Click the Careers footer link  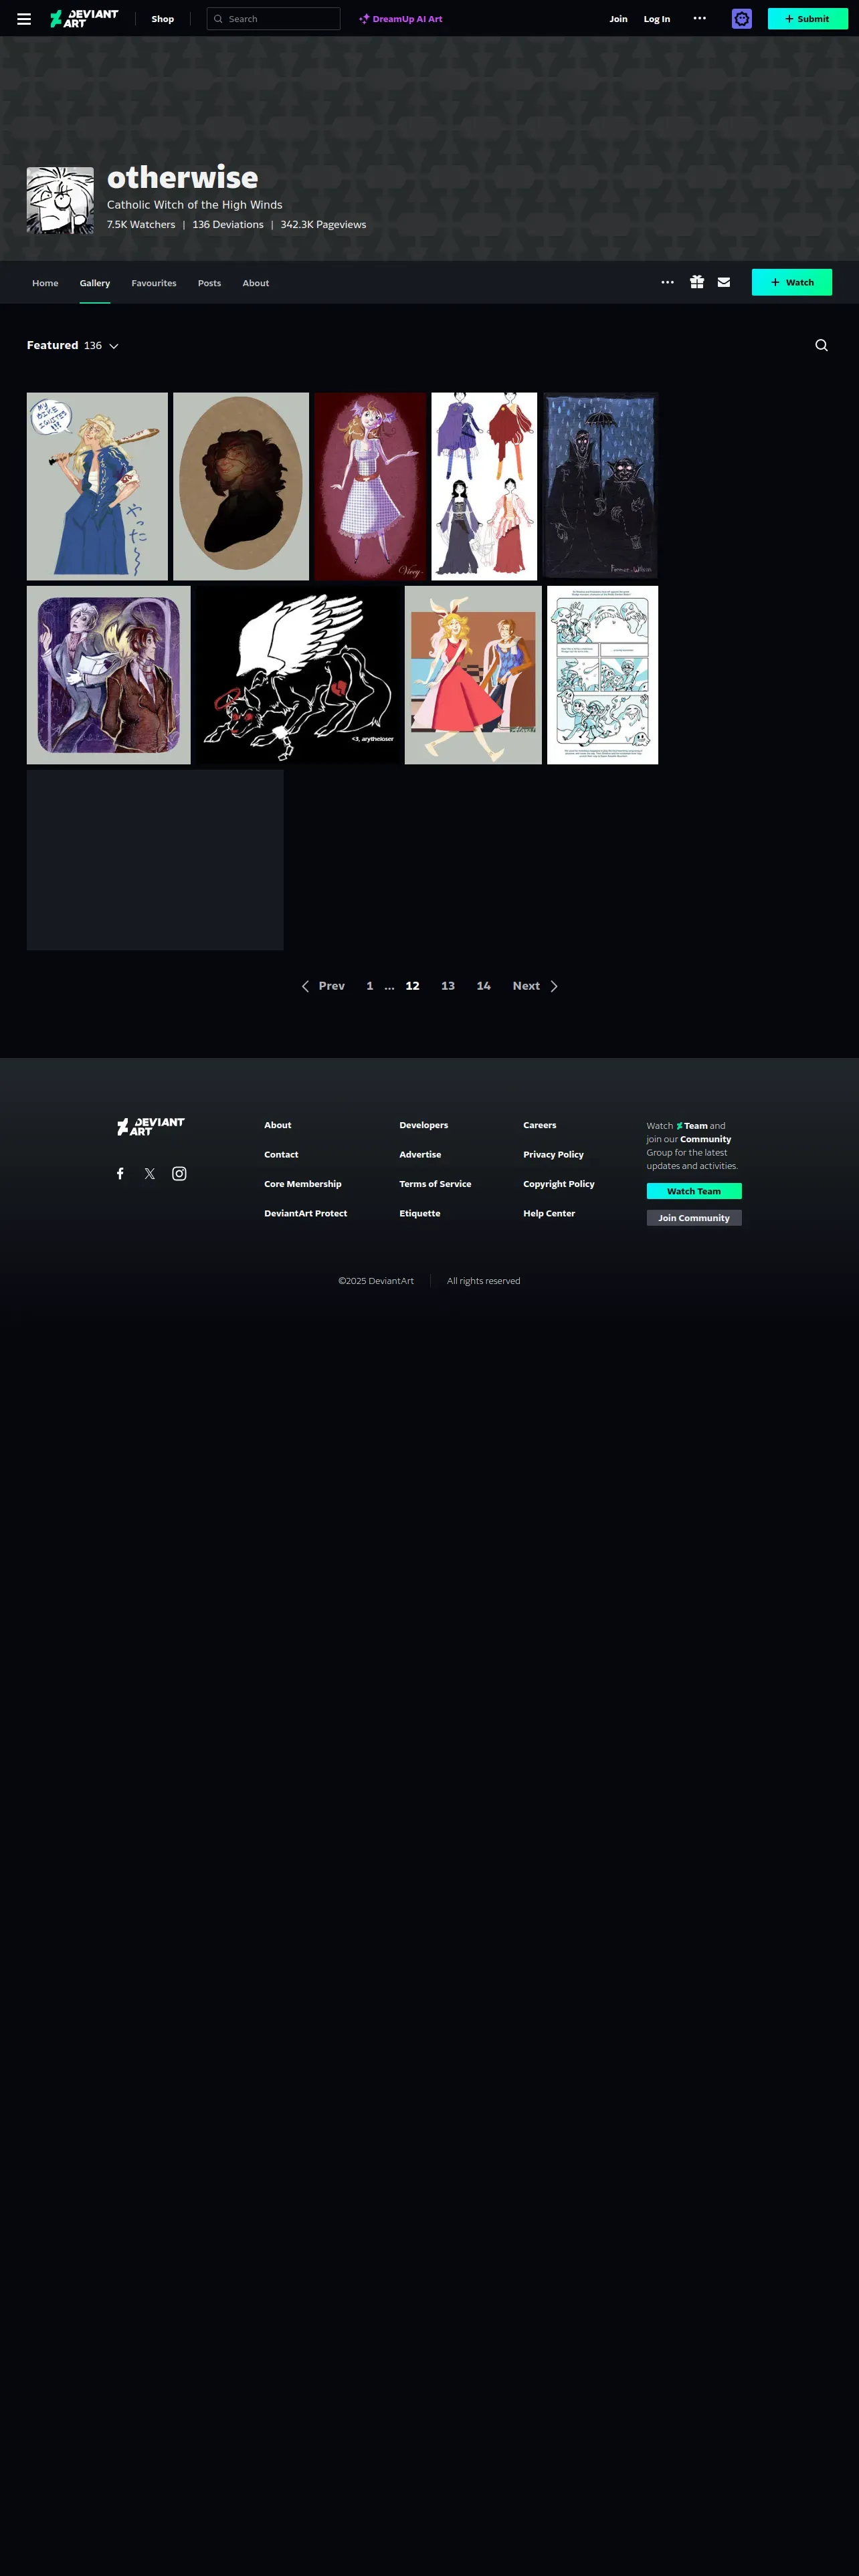pyautogui.click(x=540, y=1126)
